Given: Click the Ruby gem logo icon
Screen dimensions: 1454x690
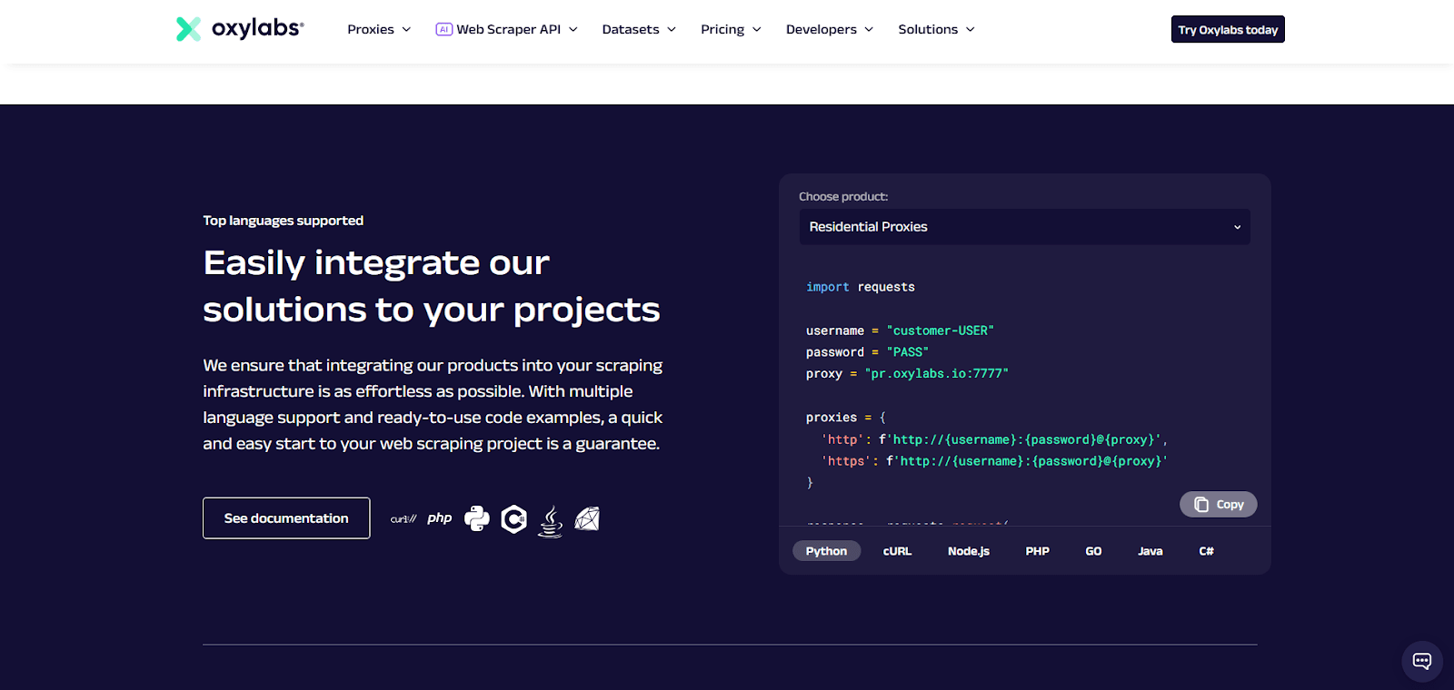Looking at the screenshot, I should [x=587, y=518].
